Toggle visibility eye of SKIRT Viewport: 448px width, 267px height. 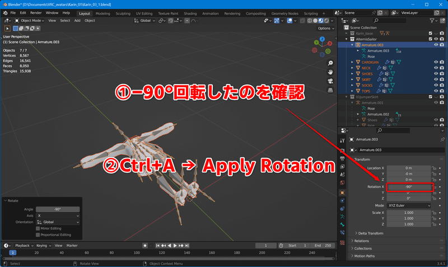tap(436, 79)
